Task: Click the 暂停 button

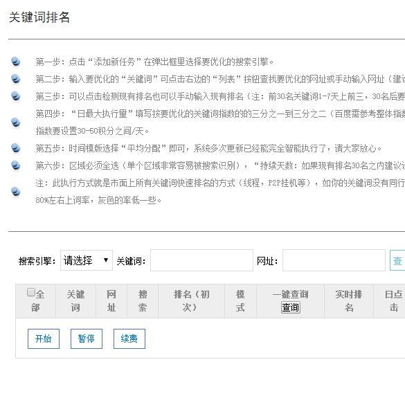Action: [87, 338]
